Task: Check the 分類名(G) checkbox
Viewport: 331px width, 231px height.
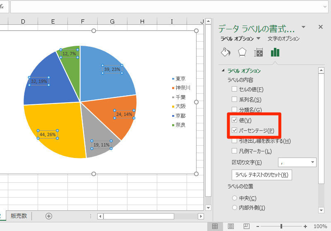Action: click(x=234, y=109)
